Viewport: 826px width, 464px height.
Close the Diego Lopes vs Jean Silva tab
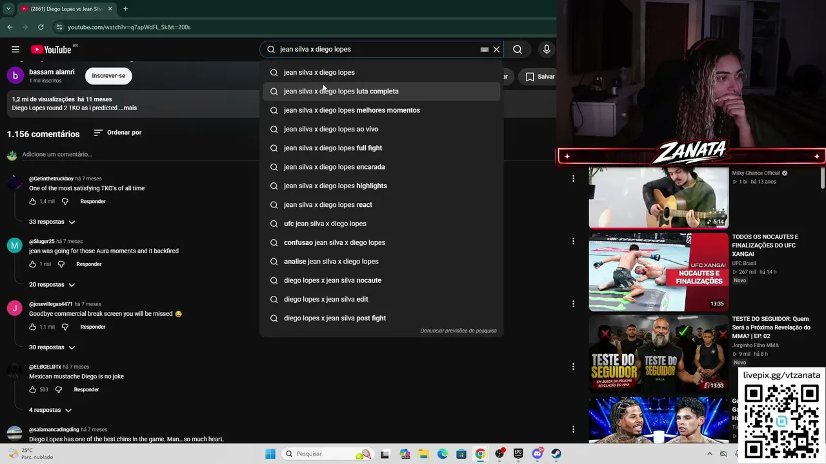110,9
